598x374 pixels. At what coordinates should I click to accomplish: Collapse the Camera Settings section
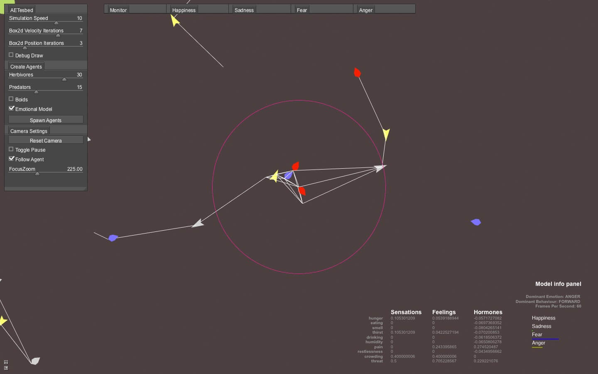coord(29,131)
